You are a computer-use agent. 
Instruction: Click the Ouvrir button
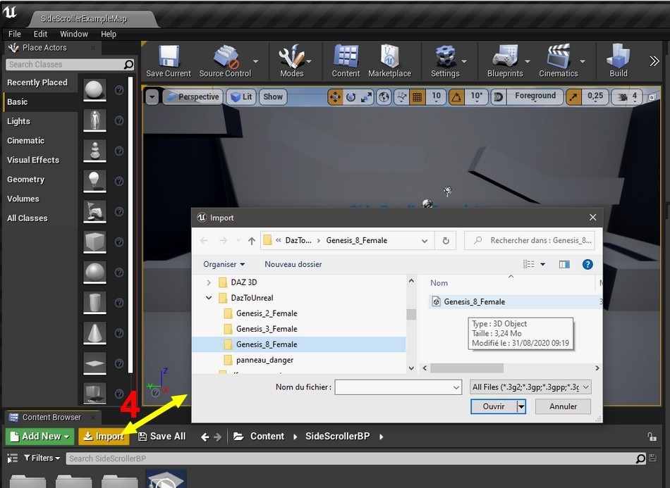coord(494,406)
